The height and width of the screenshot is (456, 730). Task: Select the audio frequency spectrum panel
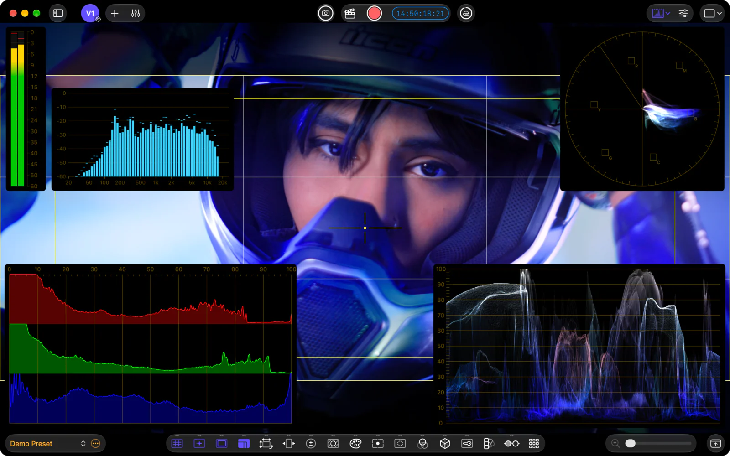[142, 139]
